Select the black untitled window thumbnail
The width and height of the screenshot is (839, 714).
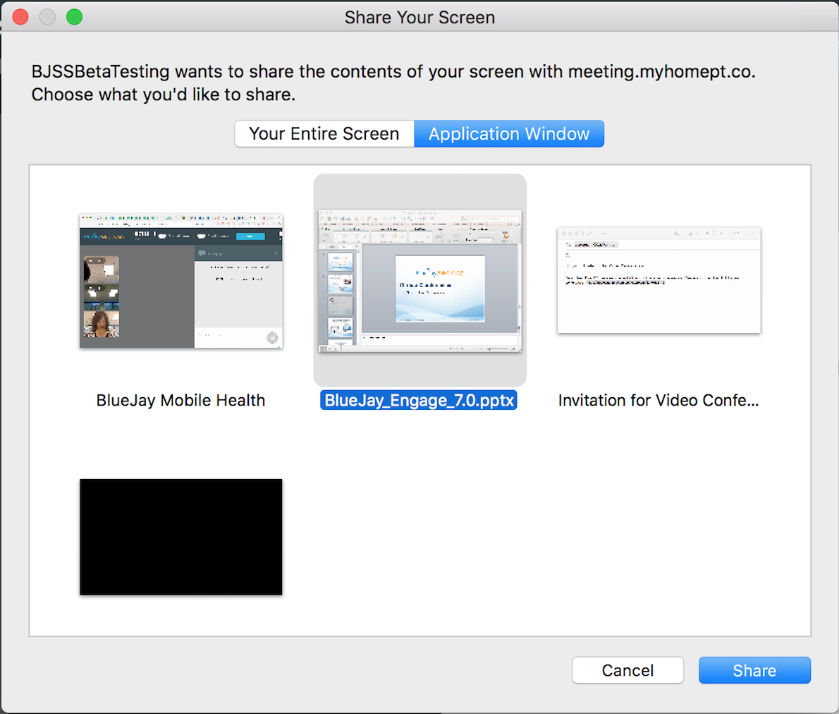point(181,537)
